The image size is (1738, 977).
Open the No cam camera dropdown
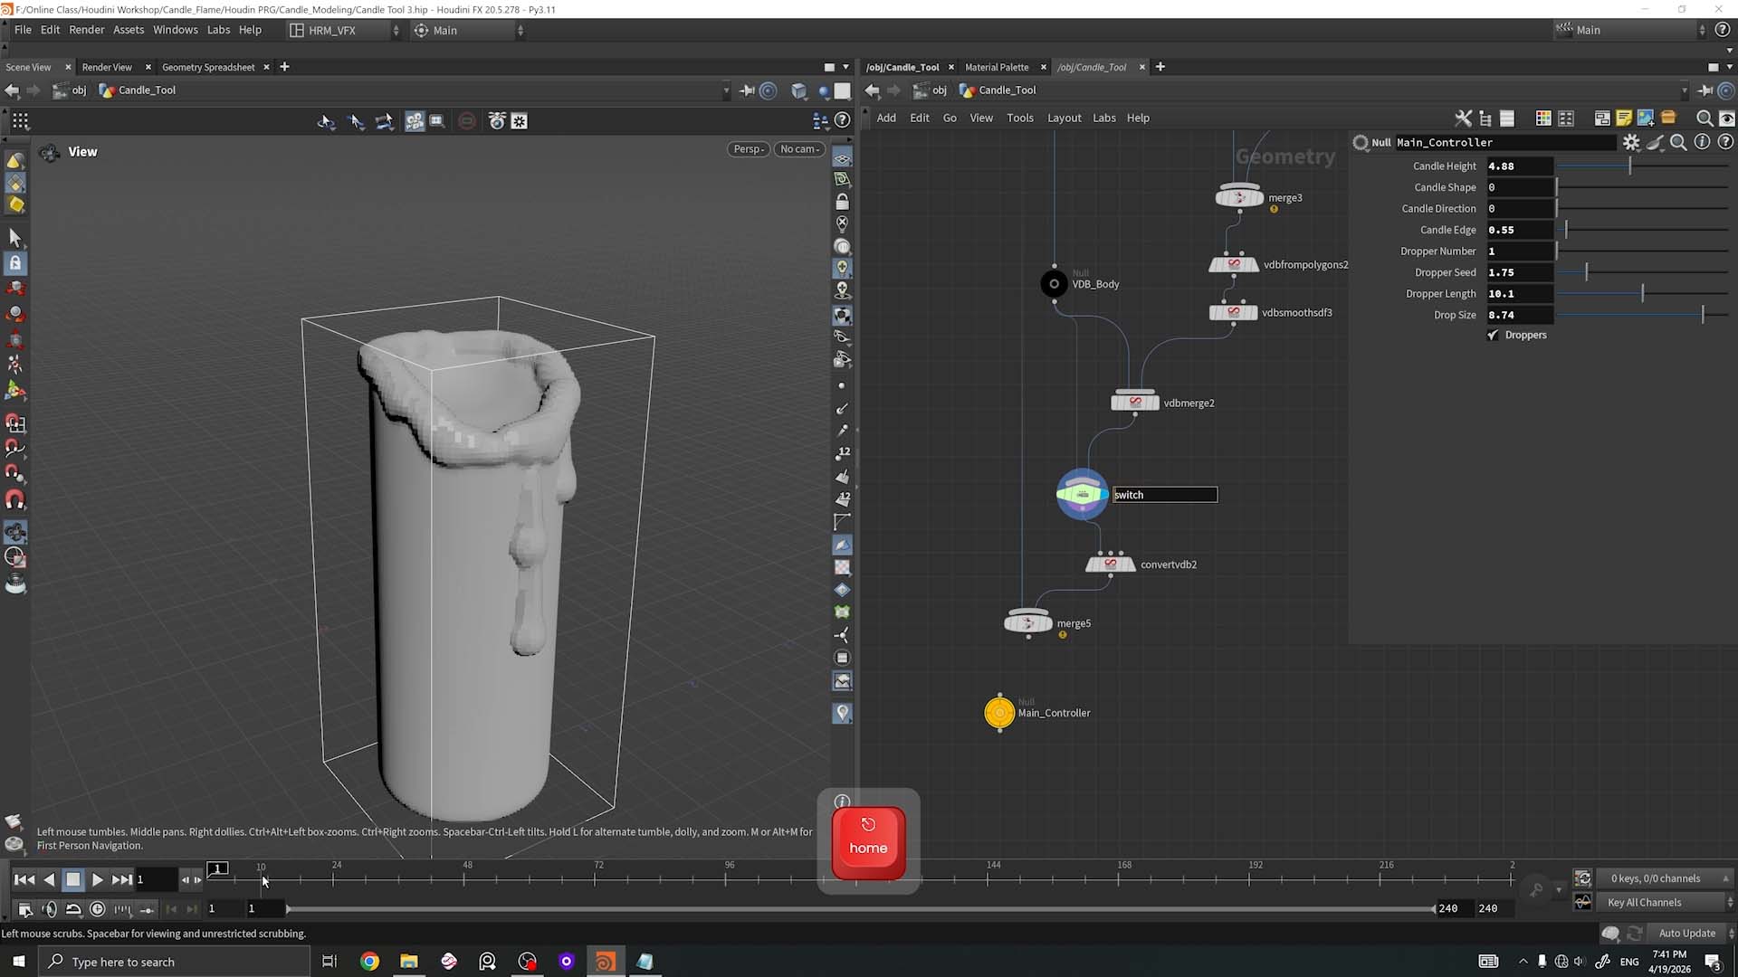click(x=799, y=149)
